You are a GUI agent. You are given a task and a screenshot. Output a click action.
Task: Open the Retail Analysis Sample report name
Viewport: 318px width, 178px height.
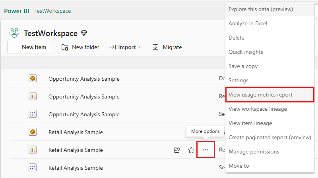(x=76, y=150)
